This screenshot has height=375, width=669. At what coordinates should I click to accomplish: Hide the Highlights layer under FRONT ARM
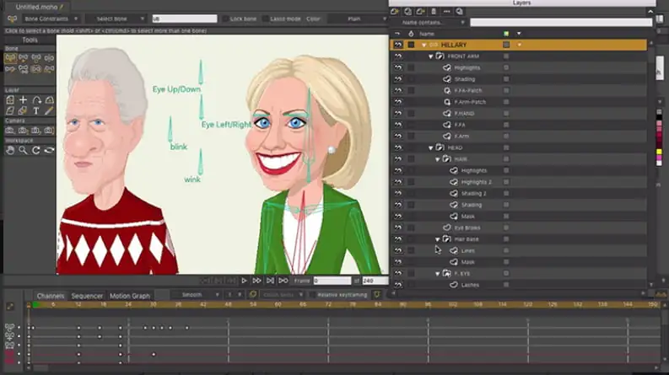coord(398,67)
